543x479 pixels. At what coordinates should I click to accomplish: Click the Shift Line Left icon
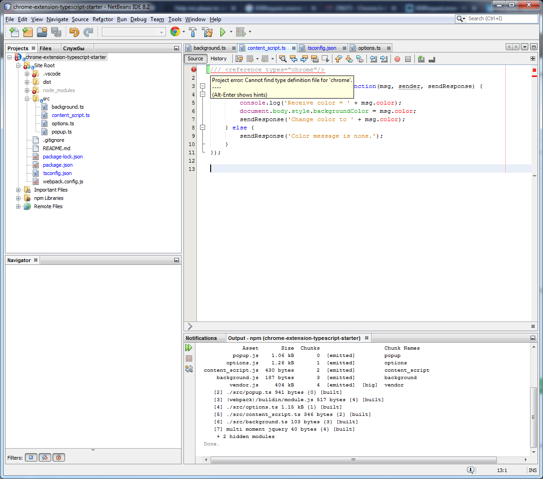(373, 59)
